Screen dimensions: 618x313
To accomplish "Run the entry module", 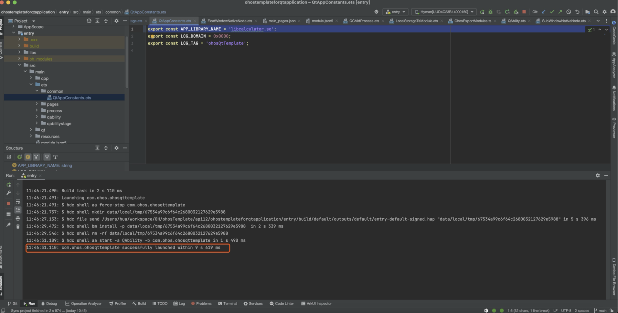I will click(x=483, y=12).
